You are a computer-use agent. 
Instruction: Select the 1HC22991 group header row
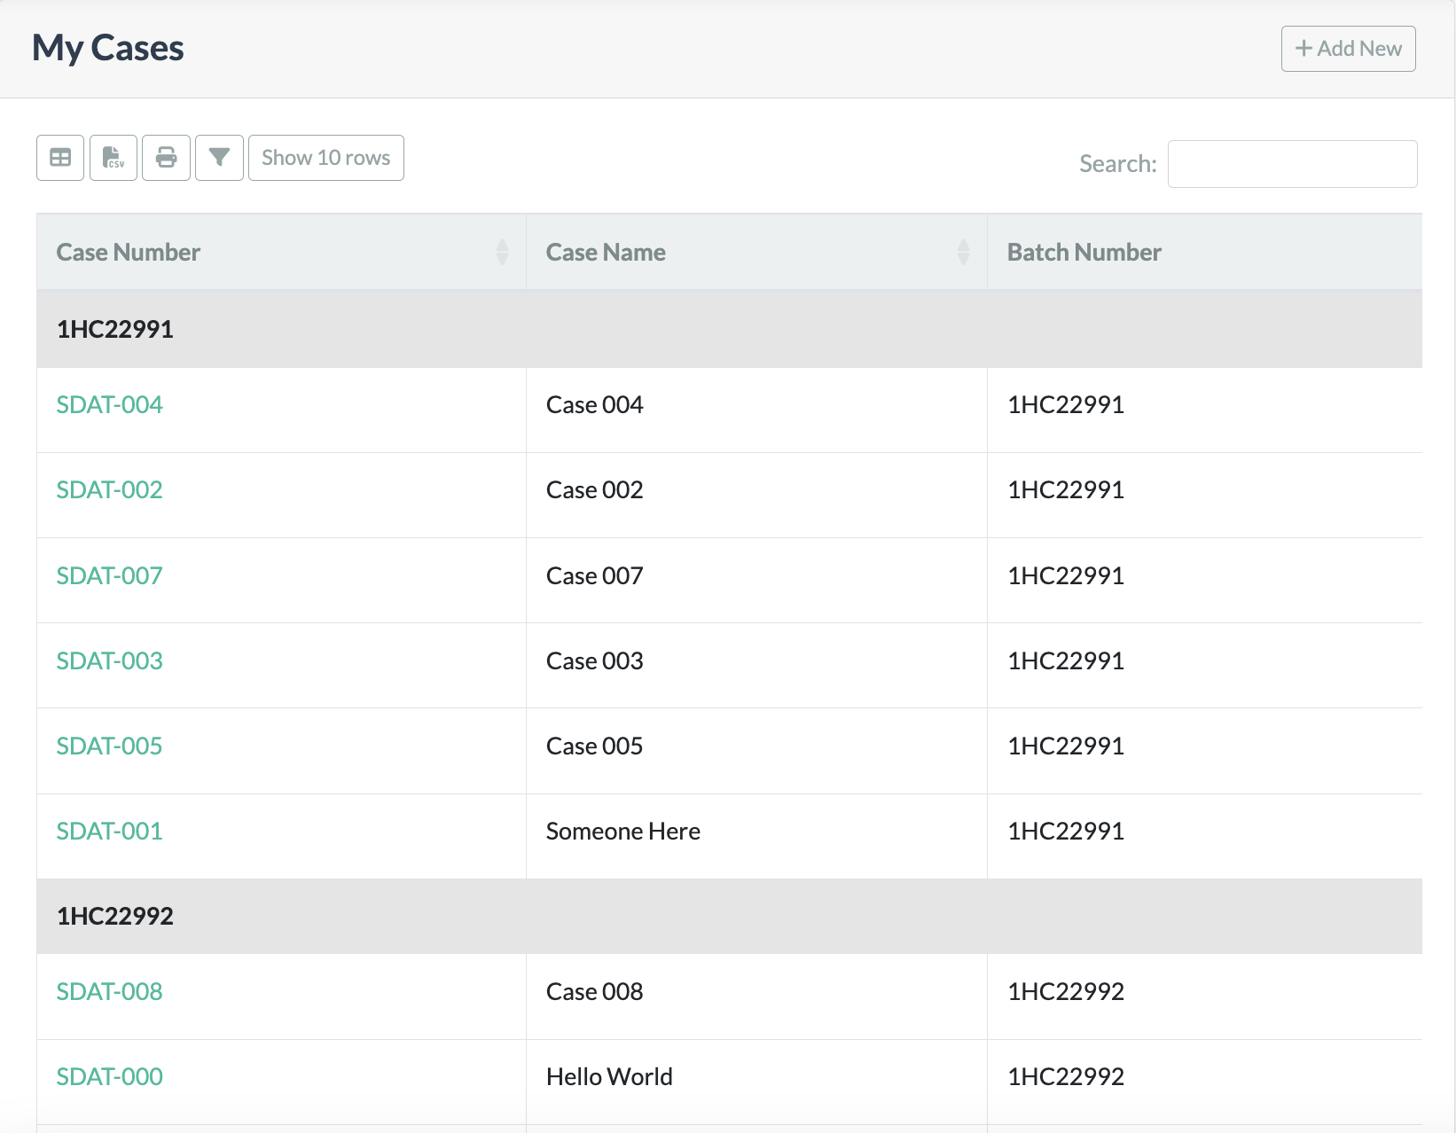point(730,329)
